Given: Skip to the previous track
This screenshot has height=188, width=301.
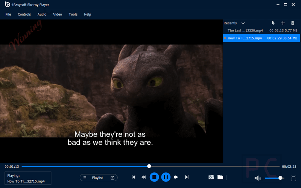Looking at the screenshot, I should pyautogui.click(x=134, y=177).
